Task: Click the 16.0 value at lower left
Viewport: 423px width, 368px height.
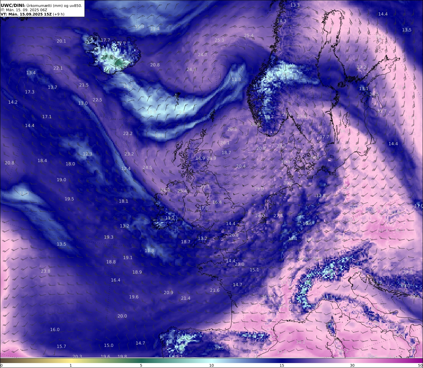Action: coord(55,330)
